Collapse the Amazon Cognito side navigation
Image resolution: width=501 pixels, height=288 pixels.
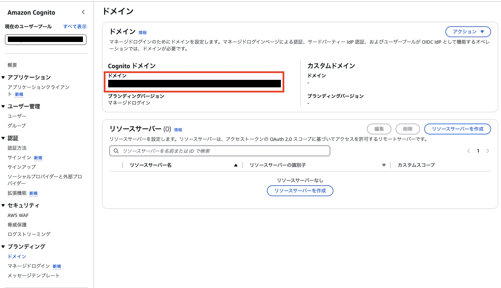[83, 12]
